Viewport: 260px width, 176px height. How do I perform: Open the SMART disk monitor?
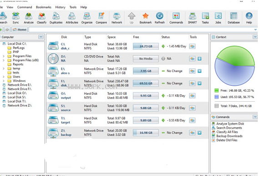click(x=192, y=18)
